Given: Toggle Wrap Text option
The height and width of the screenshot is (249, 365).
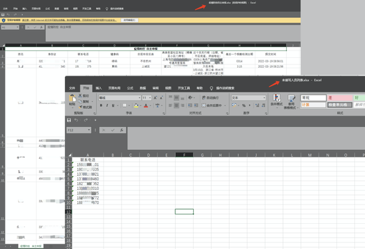Looking at the screenshot, I should (x=210, y=98).
